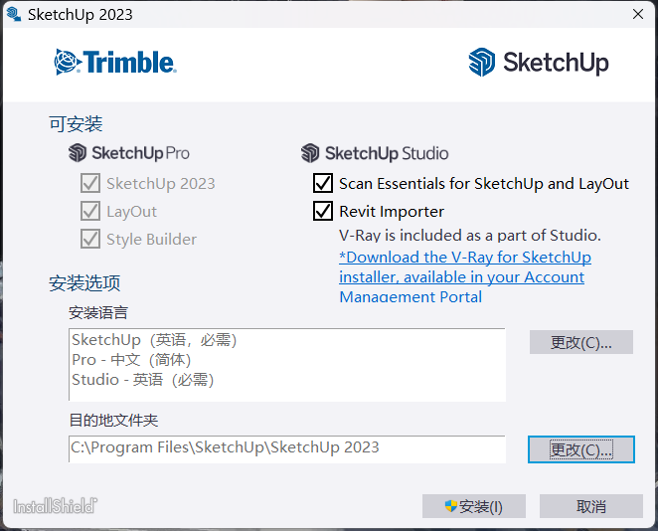This screenshot has width=658, height=531.
Task: Cancel the installation with 取消
Action: (590, 506)
